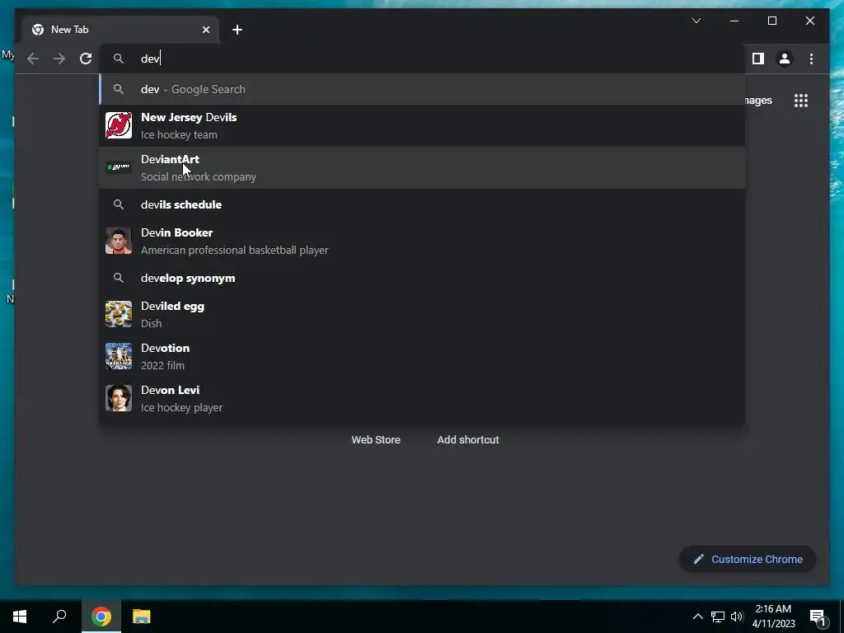Open a new tab with plus icon
This screenshot has width=844, height=633.
(237, 30)
